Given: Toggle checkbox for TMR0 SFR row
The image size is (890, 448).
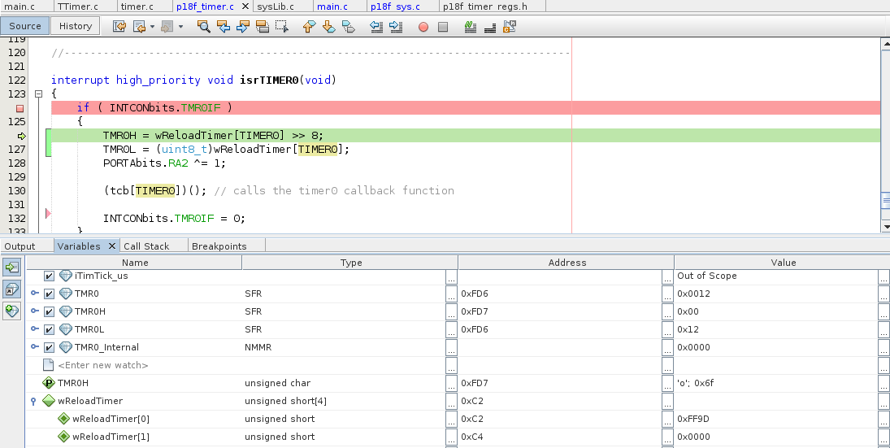Looking at the screenshot, I should click(50, 294).
